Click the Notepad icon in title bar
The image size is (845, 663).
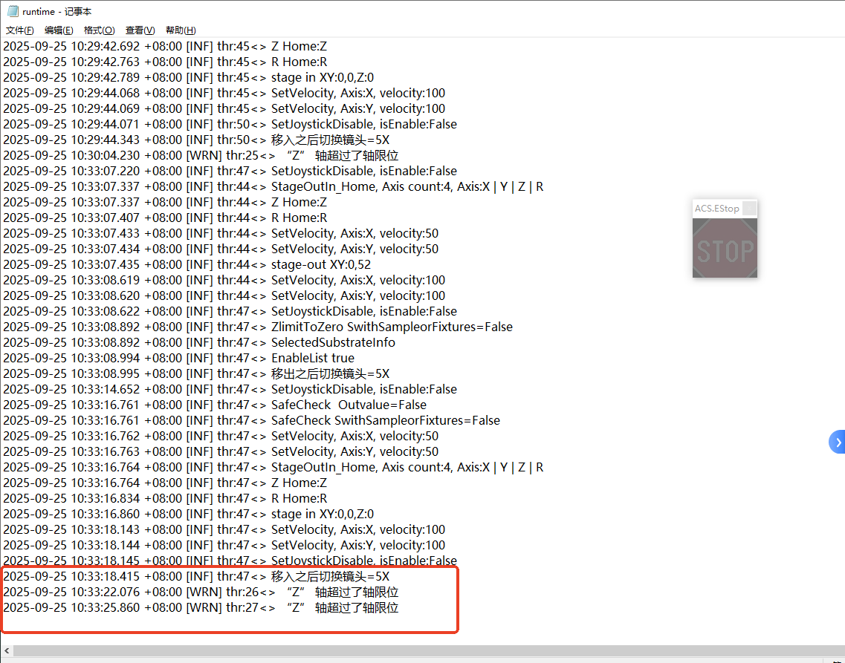tap(13, 11)
